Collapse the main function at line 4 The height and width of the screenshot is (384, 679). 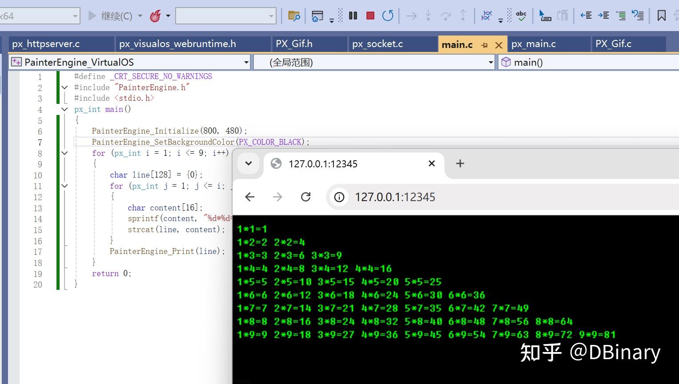tap(64, 109)
